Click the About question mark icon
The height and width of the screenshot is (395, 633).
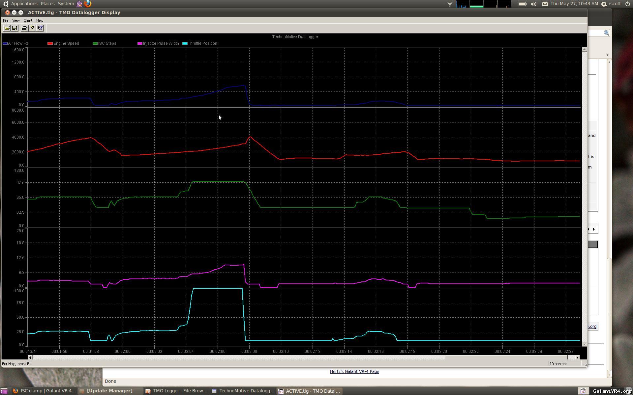tap(32, 28)
